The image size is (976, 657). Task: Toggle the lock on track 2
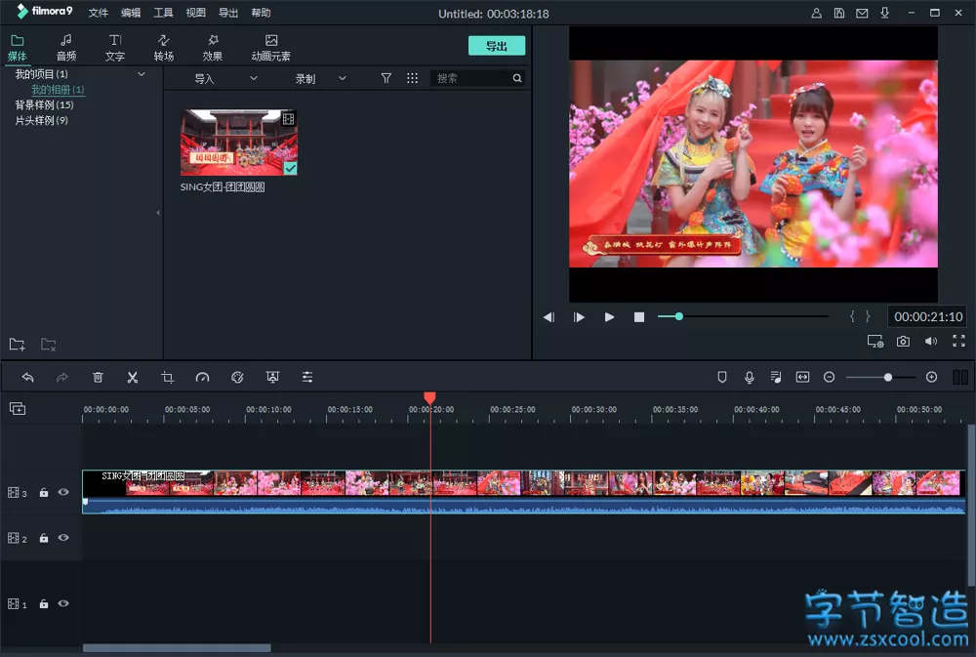tap(44, 539)
